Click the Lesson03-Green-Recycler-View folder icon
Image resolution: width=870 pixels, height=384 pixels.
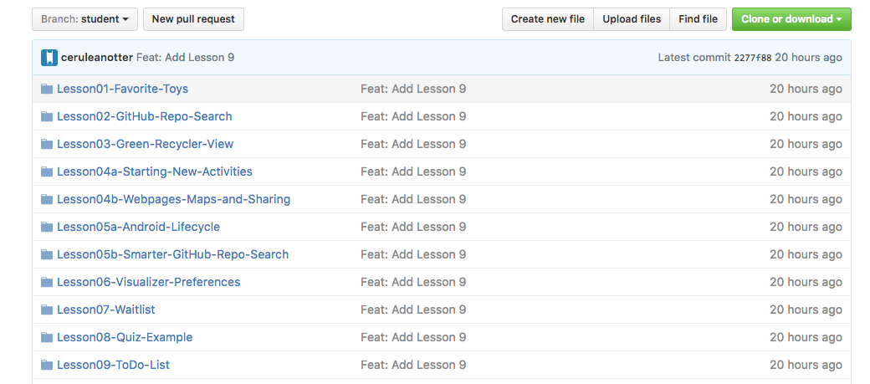click(x=47, y=144)
